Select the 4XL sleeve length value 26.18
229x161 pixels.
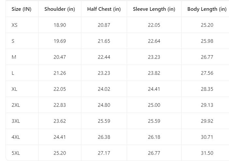(154, 137)
